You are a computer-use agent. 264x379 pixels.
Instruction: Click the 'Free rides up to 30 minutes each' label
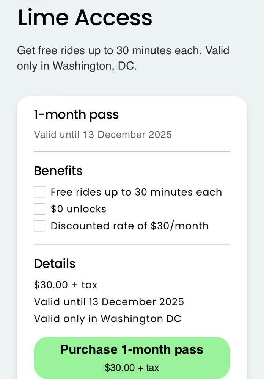[136, 192]
